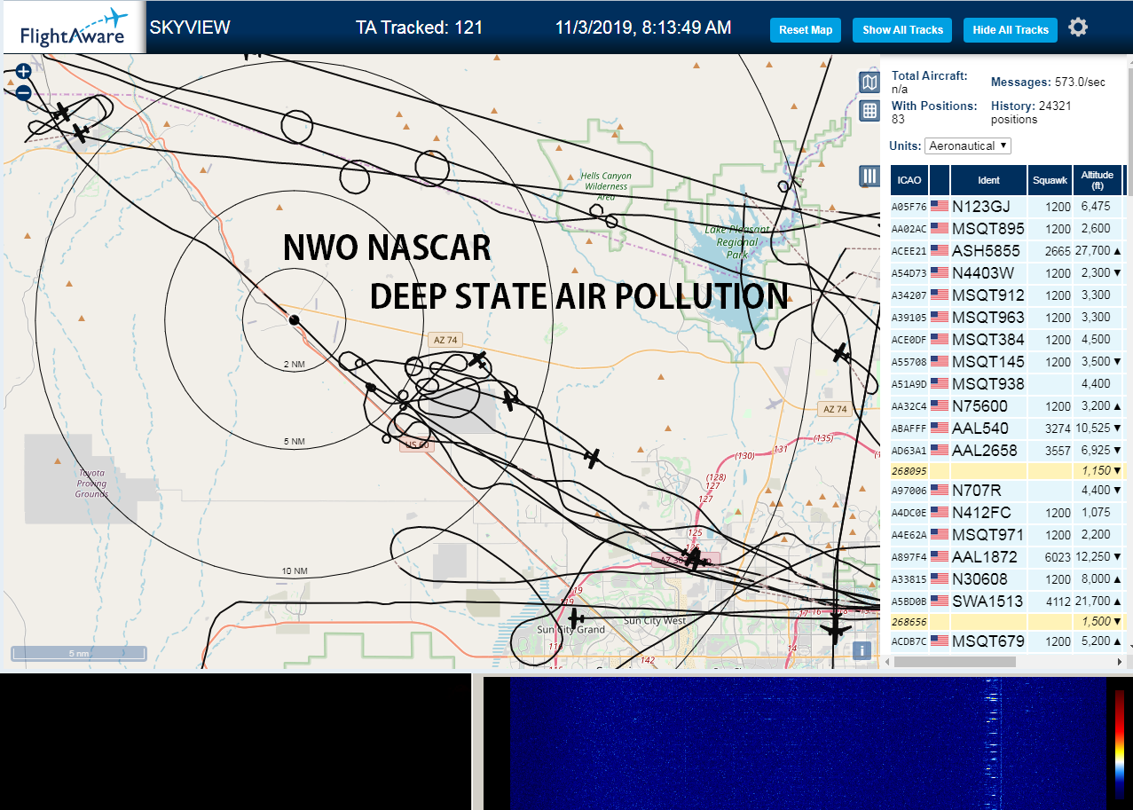Open the settings gear icon
This screenshot has height=810, width=1133.
click(1078, 28)
